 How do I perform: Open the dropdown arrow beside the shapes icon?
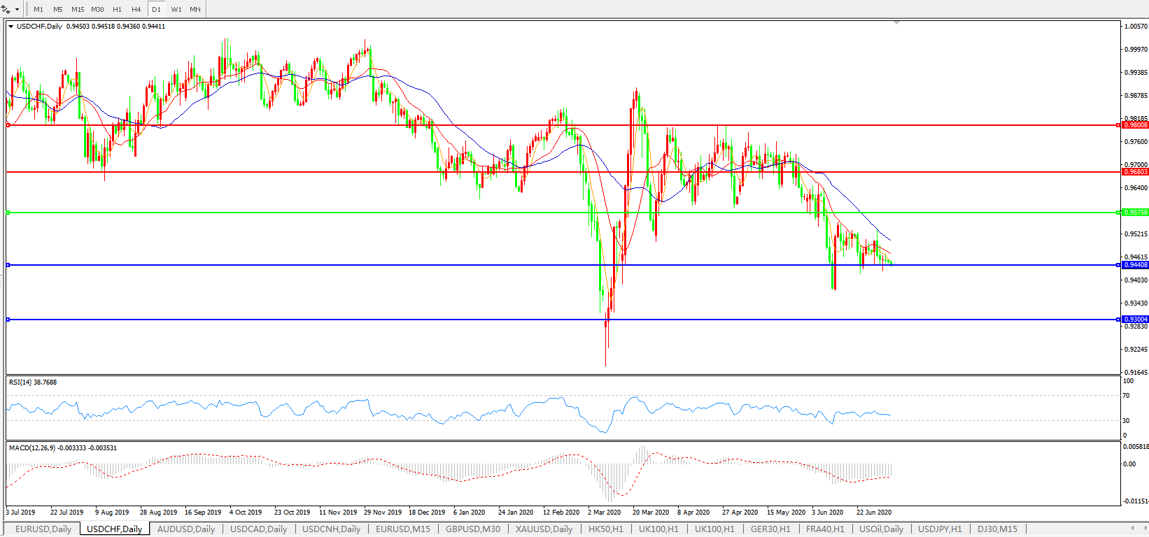click(17, 10)
